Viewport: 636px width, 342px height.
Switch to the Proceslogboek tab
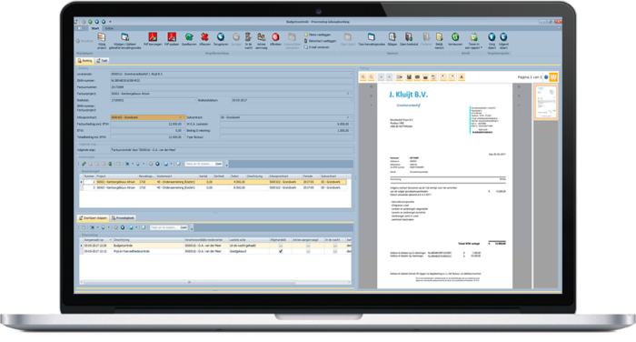123,218
